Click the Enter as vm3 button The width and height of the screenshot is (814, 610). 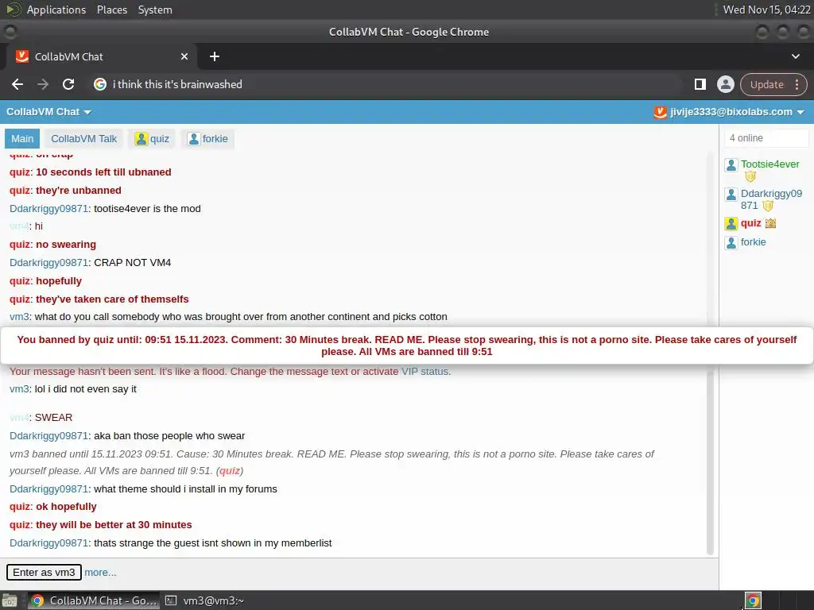[45, 573]
